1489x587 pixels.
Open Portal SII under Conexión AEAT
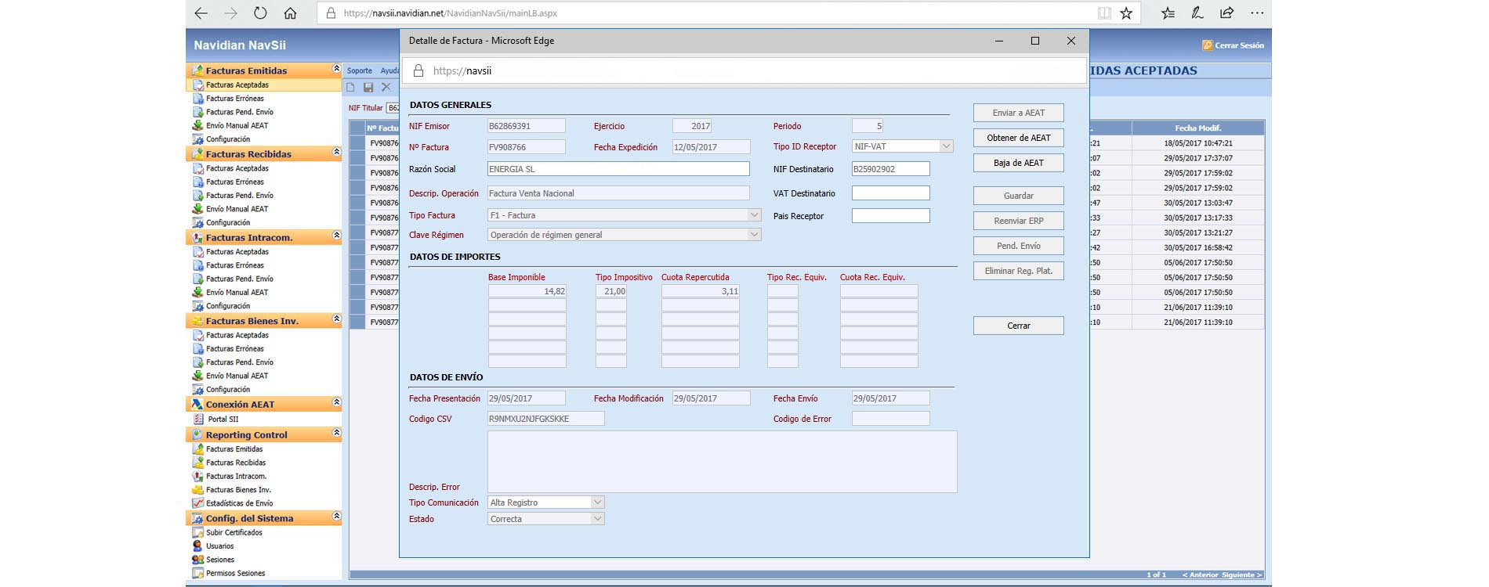click(x=223, y=420)
